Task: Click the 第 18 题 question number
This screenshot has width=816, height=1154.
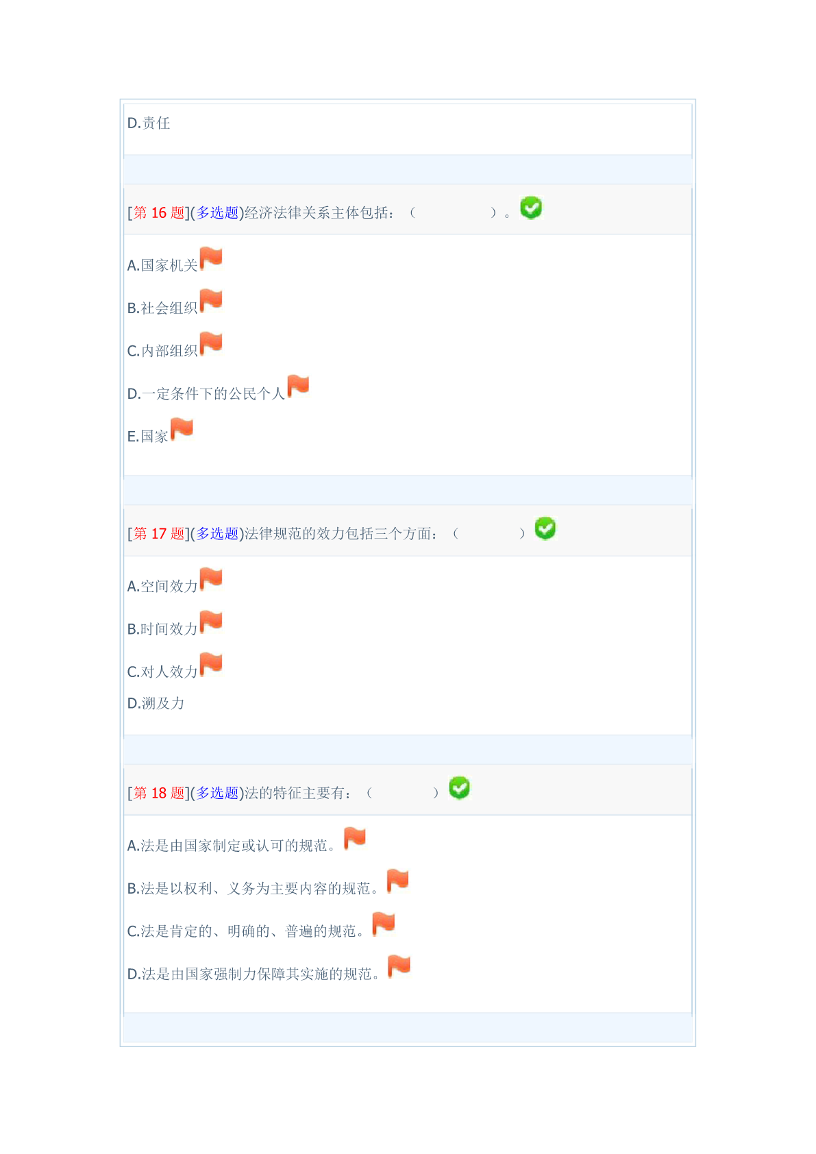Action: 159,793
